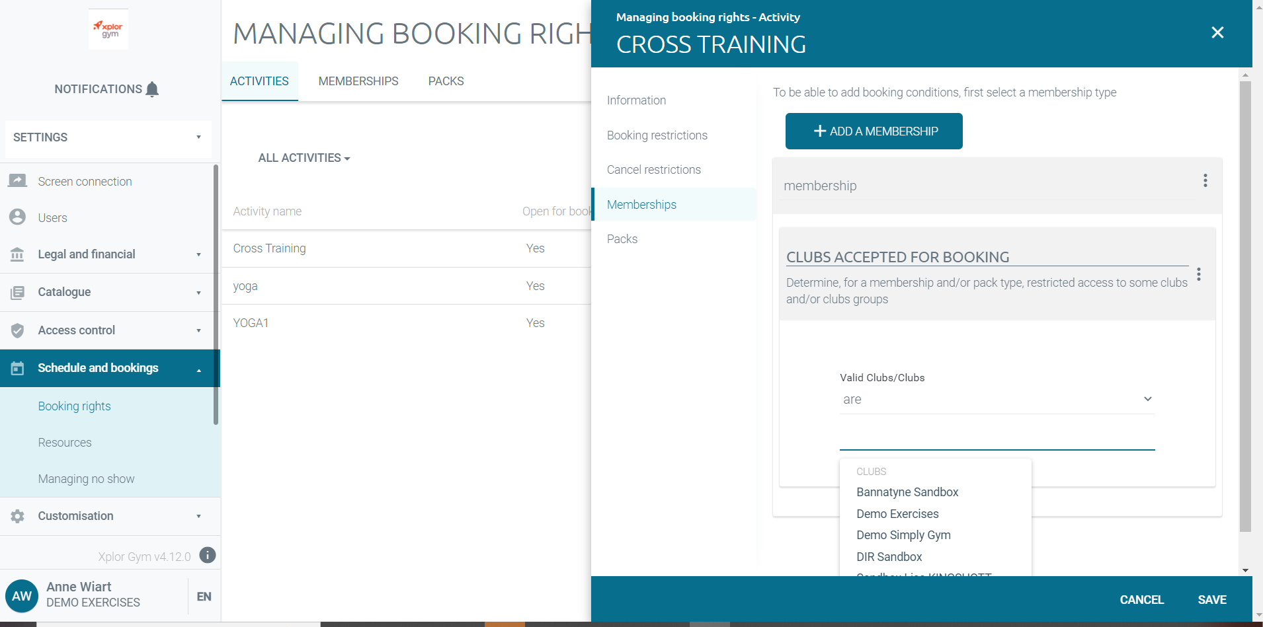This screenshot has height=627, width=1263.
Task: Open Users settings
Action: [x=53, y=218]
